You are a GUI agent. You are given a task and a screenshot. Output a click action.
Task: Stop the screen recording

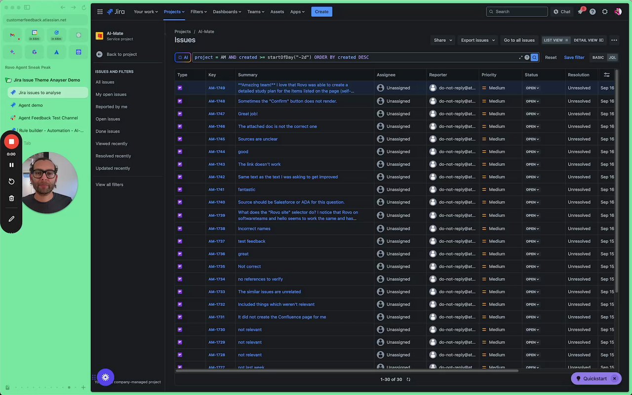pyautogui.click(x=11, y=142)
